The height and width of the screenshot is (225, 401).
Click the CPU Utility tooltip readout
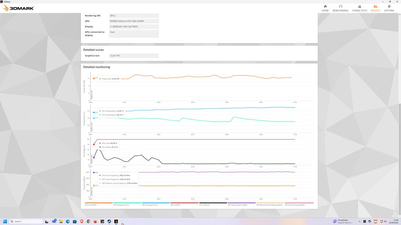point(109,147)
